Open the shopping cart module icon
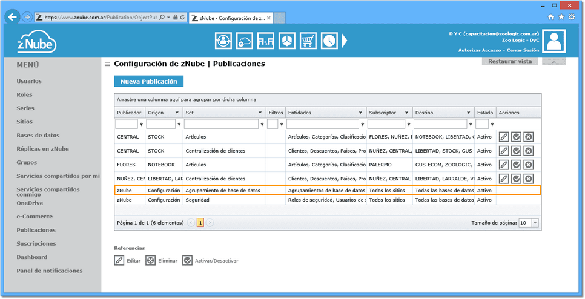Image resolution: width=585 pixels, height=299 pixels. click(x=308, y=41)
